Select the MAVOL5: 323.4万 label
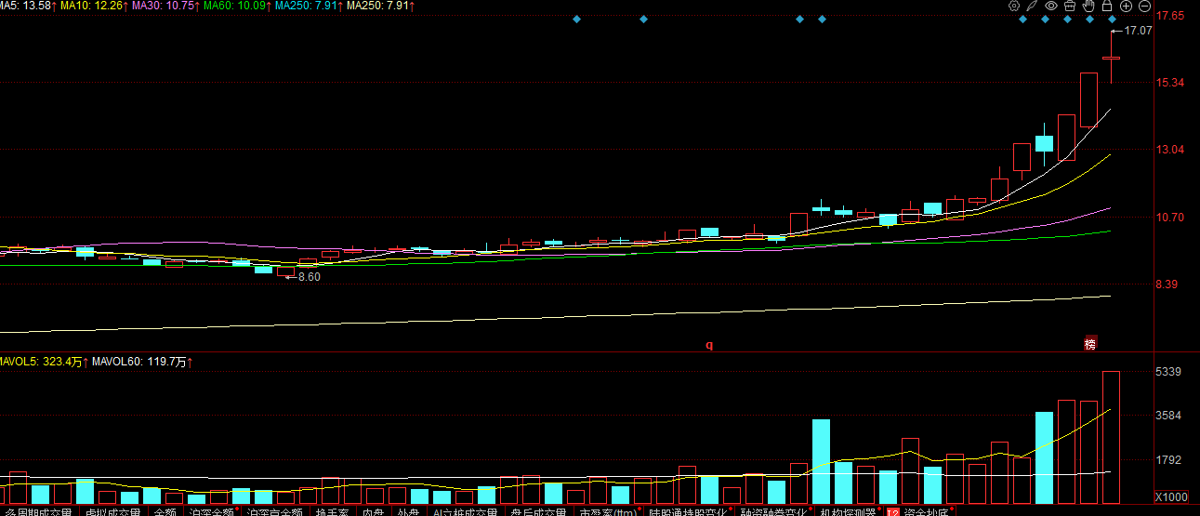 pos(42,361)
